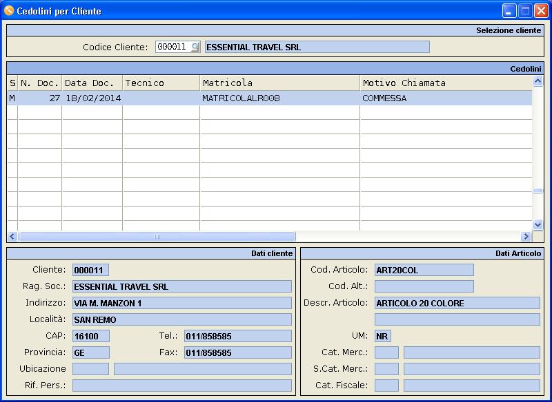This screenshot has height=402, width=552.
Task: Click vertical scrollbar up arrow
Action: coord(538,81)
